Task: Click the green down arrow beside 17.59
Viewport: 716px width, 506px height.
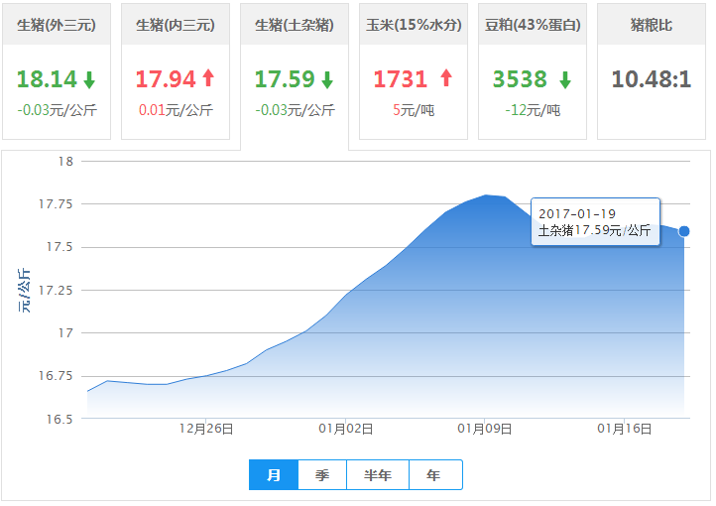Action: (x=327, y=80)
